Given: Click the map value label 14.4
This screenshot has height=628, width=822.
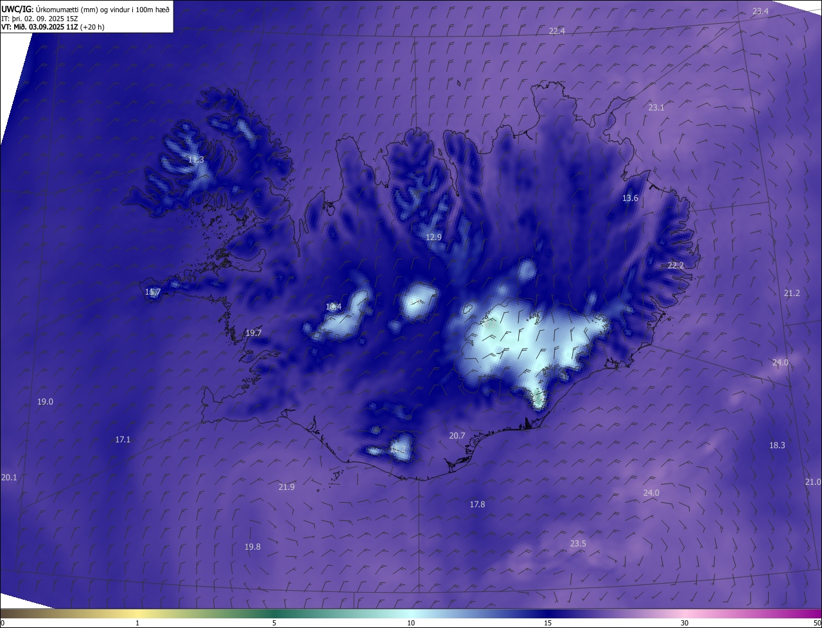Looking at the screenshot, I should click(x=333, y=306).
